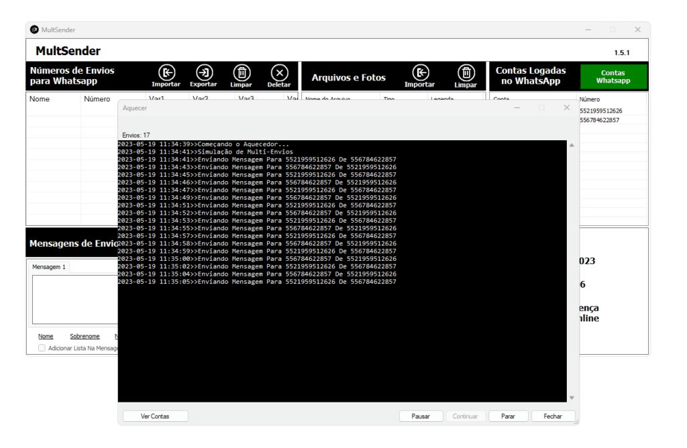Close the Aquecer window via X
Viewport: 687px width, 448px height.
(566, 108)
